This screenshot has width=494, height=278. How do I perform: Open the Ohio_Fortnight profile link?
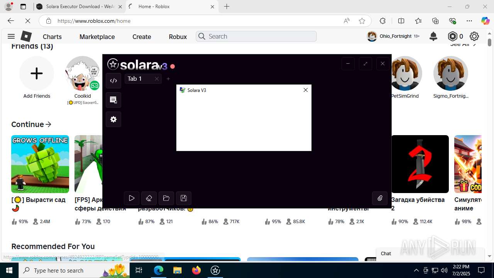coord(393,36)
